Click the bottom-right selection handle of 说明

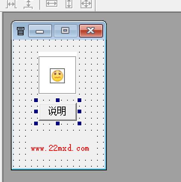tap(79, 123)
